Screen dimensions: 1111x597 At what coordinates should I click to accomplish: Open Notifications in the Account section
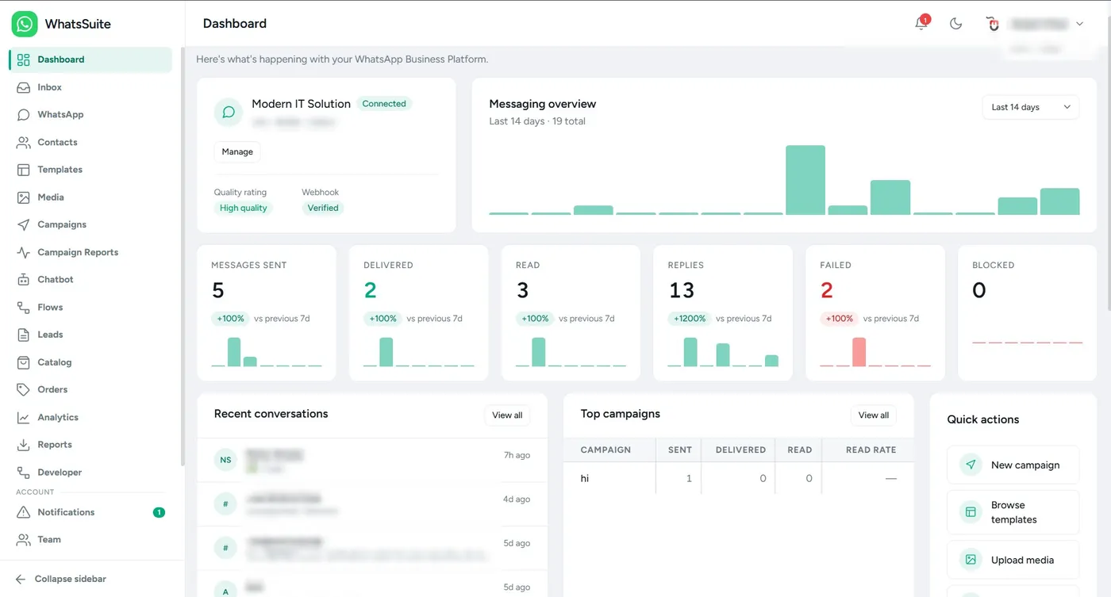90,512
